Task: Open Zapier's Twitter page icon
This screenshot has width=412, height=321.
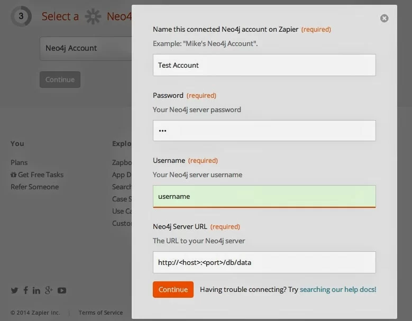Action: [x=14, y=290]
